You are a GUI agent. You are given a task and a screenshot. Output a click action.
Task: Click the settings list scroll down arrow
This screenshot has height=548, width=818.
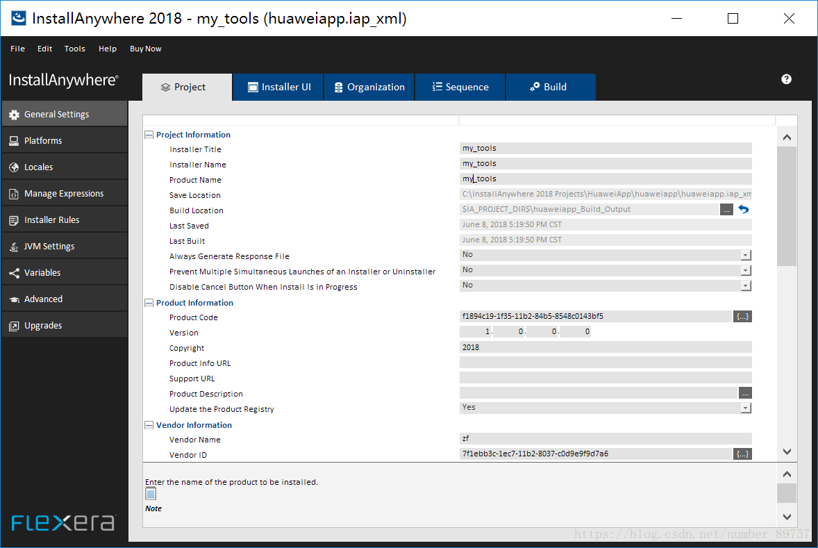tap(787, 451)
